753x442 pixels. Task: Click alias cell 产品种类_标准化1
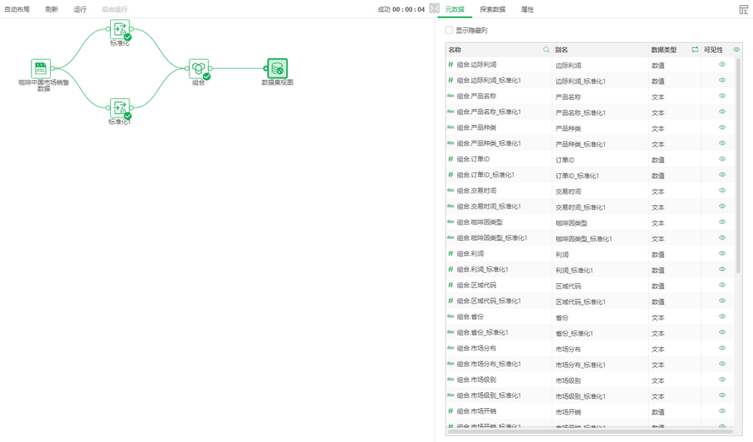tap(601, 144)
